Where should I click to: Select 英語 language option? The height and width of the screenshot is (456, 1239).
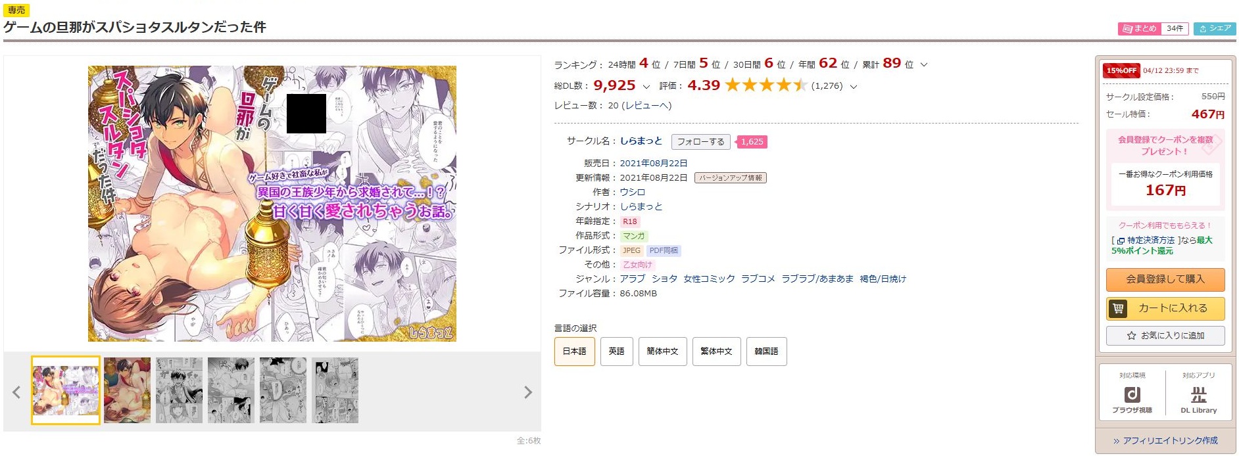tap(616, 352)
